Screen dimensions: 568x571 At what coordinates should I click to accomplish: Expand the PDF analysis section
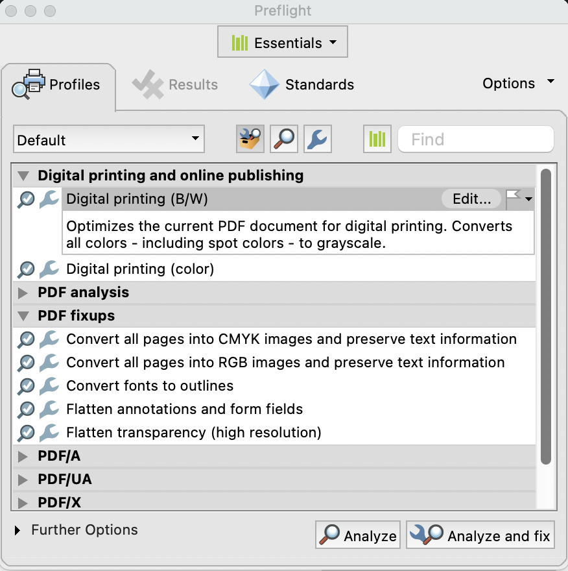pyautogui.click(x=23, y=293)
